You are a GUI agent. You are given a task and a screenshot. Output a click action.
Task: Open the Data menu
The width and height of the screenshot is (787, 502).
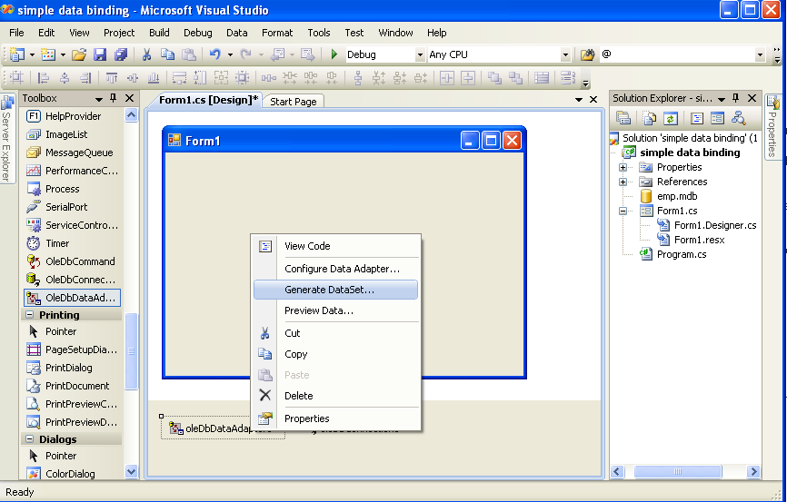coord(237,33)
